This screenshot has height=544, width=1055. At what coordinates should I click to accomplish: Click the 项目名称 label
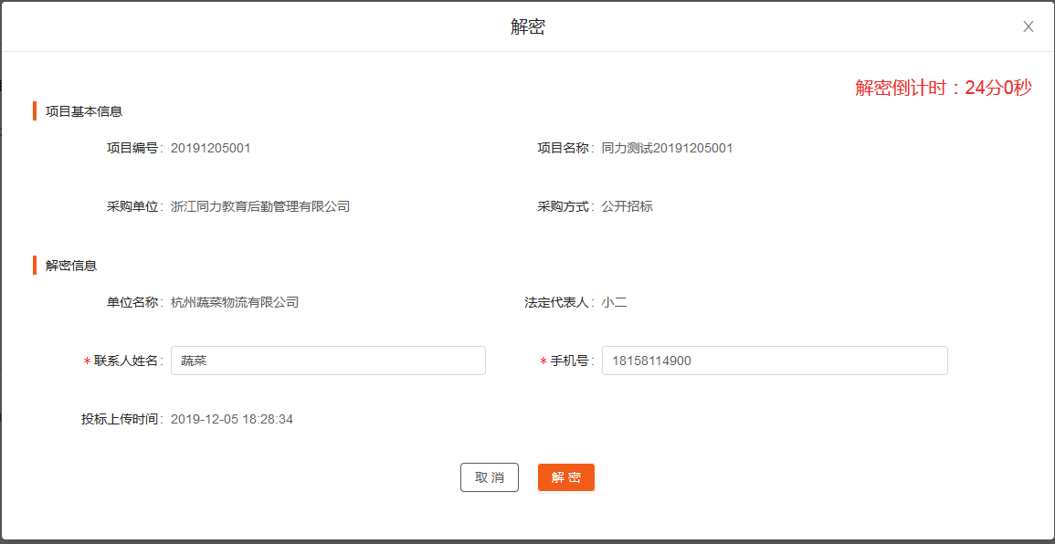[x=564, y=148]
